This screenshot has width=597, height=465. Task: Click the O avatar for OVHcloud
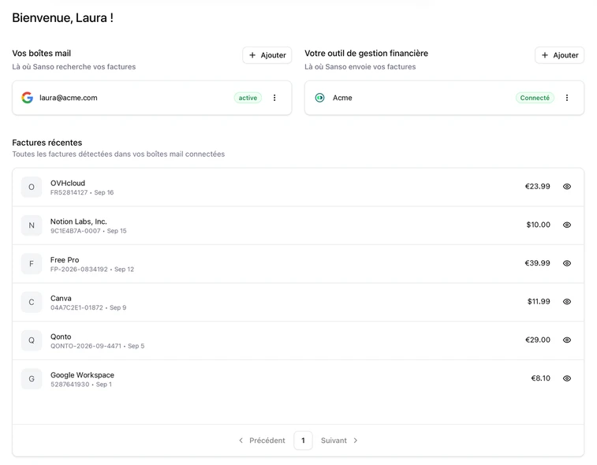[x=32, y=187]
